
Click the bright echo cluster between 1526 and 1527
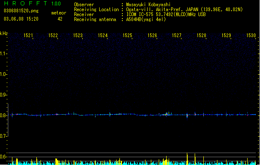click(x=166, y=114)
